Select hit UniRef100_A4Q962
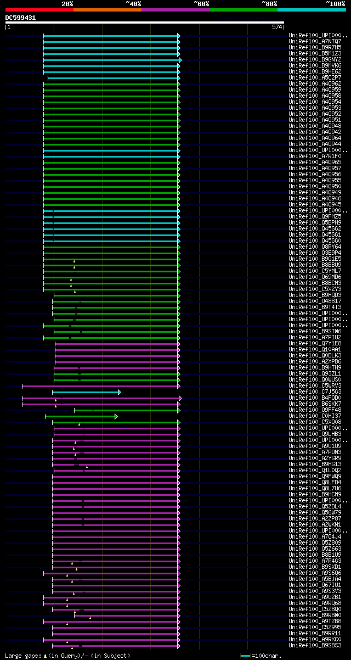 (x=315, y=83)
